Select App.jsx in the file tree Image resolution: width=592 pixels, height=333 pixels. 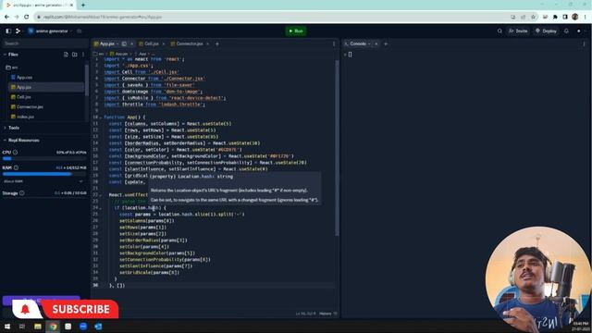[x=46, y=87]
